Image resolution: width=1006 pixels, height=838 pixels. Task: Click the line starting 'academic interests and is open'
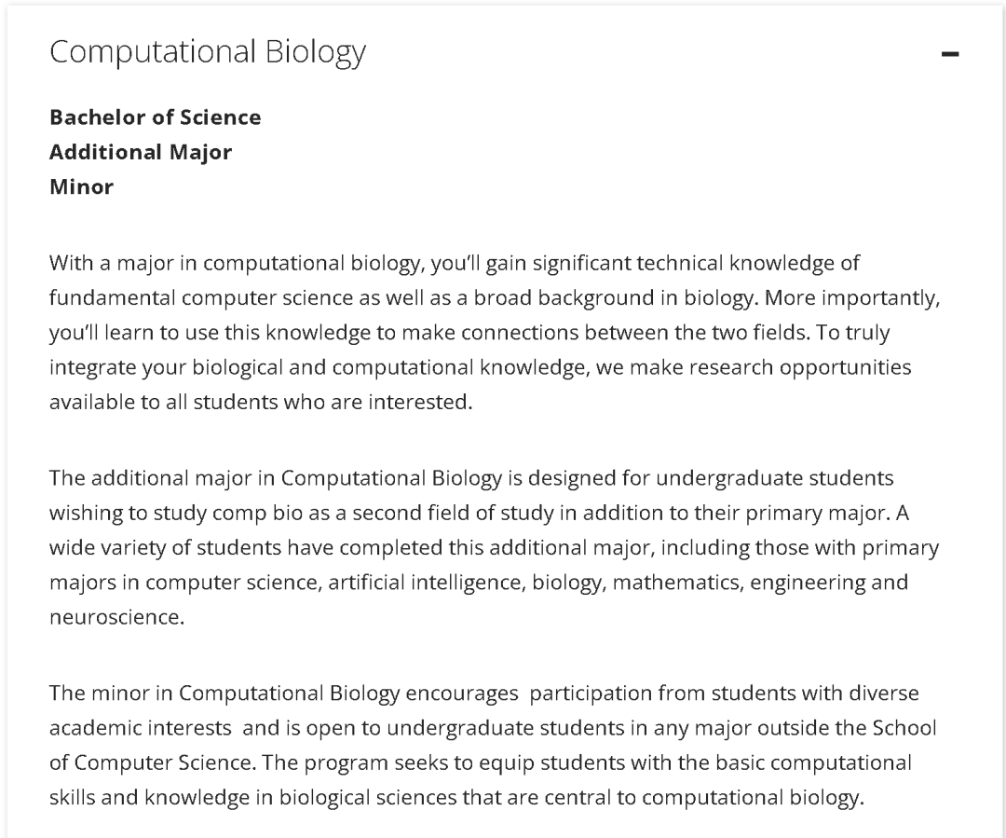[494, 728]
